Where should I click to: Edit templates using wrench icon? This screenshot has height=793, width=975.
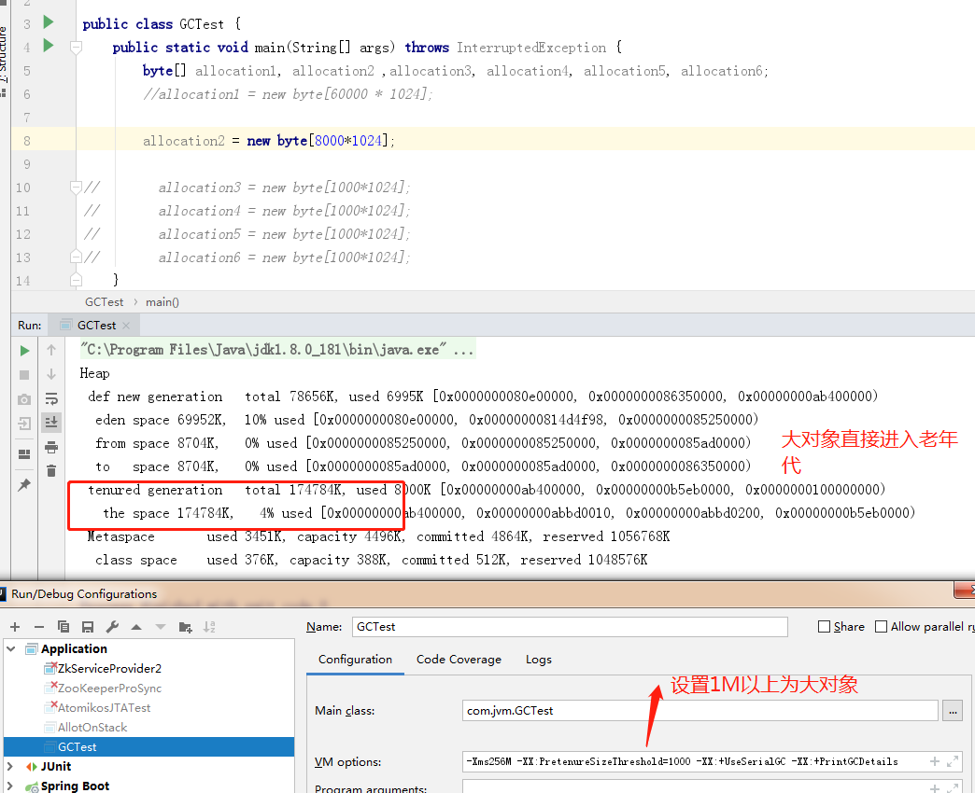pyautogui.click(x=112, y=627)
